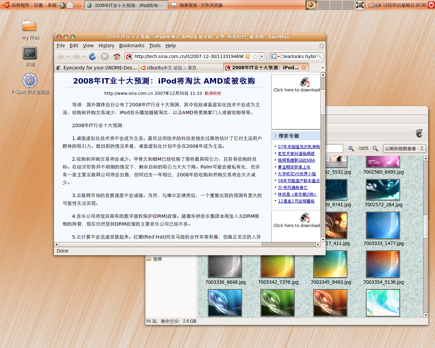Image resolution: width=435 pixels, height=348 pixels.
Task: Select the 视频 folder in file browser sidebar
Action: (x=154, y=259)
